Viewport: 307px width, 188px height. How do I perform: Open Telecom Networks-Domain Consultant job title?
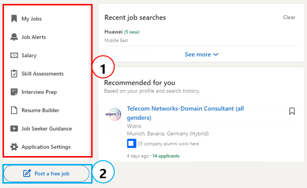(185, 113)
